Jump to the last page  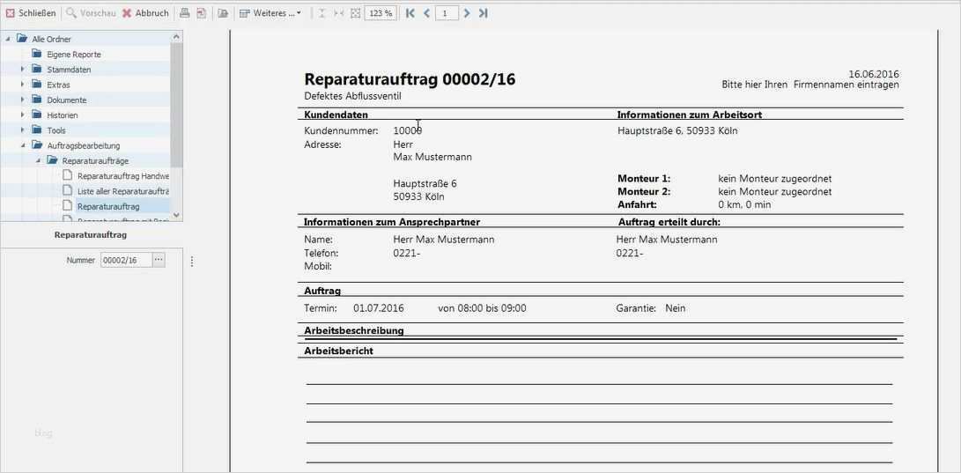pyautogui.click(x=483, y=13)
